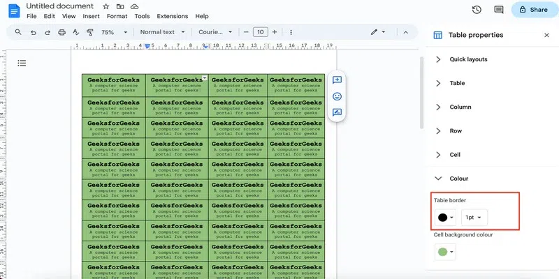
Task: Open the 75% zoom dropdown
Action: click(114, 32)
